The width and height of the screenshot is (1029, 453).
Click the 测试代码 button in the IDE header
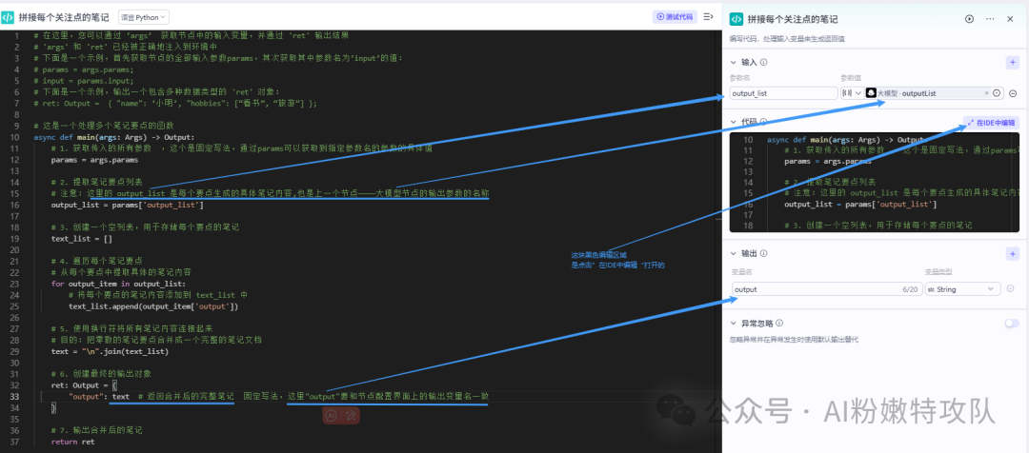click(x=675, y=17)
